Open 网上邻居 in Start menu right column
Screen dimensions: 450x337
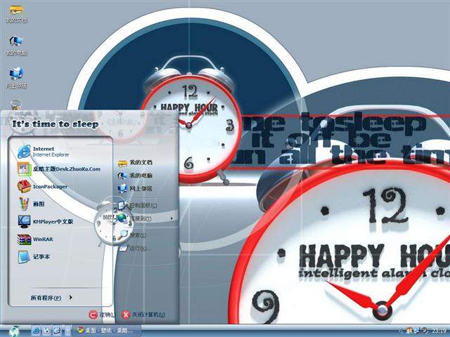pyautogui.click(x=135, y=188)
